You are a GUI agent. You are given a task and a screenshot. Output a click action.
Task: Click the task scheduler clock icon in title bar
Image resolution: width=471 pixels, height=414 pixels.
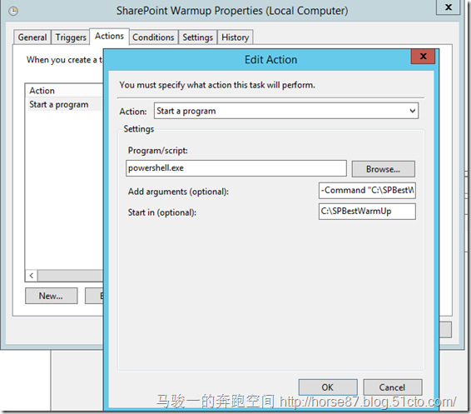[x=13, y=11]
